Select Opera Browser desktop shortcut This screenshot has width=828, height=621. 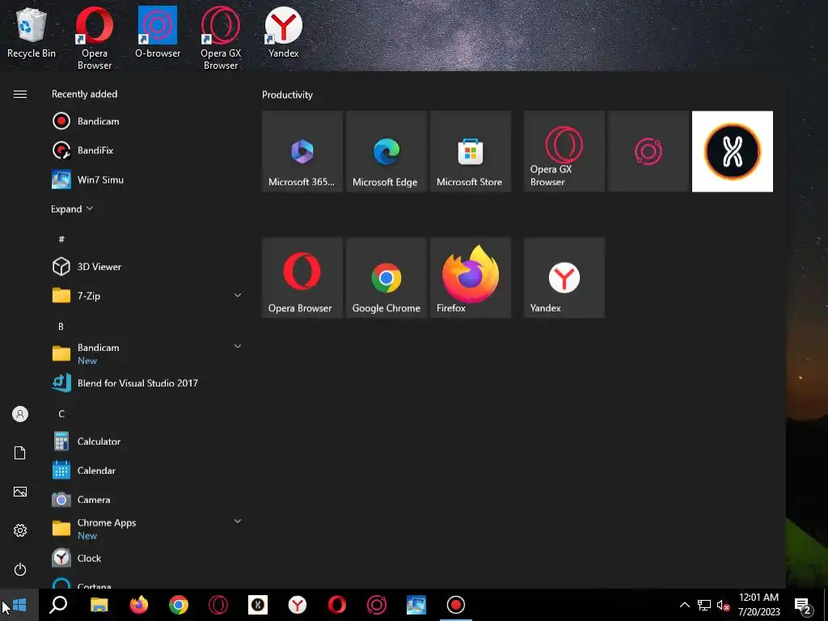95,39
